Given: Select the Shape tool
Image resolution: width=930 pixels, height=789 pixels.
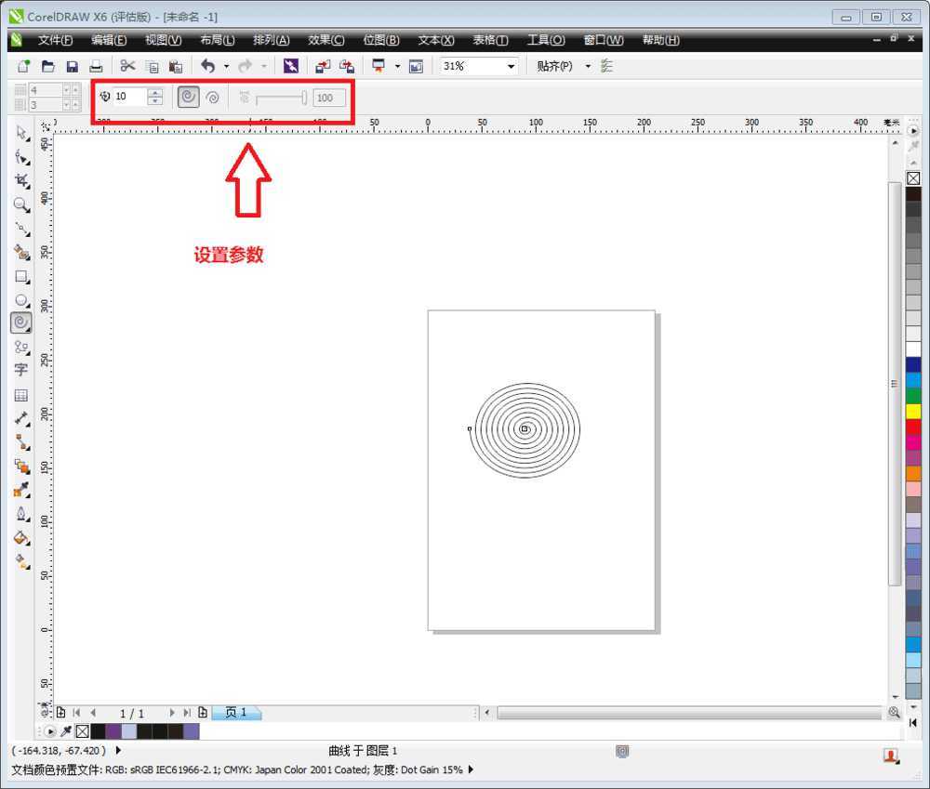Looking at the screenshot, I should (21, 156).
